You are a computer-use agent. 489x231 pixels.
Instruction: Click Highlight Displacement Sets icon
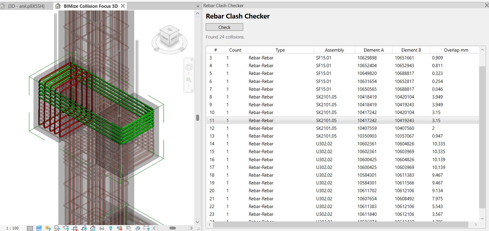[138, 228]
